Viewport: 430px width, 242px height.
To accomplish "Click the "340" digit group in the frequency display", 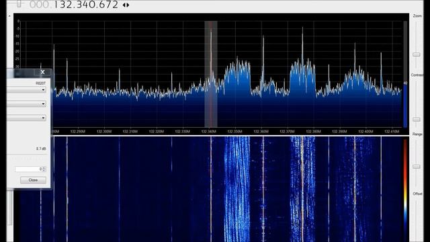I will coord(86,5).
